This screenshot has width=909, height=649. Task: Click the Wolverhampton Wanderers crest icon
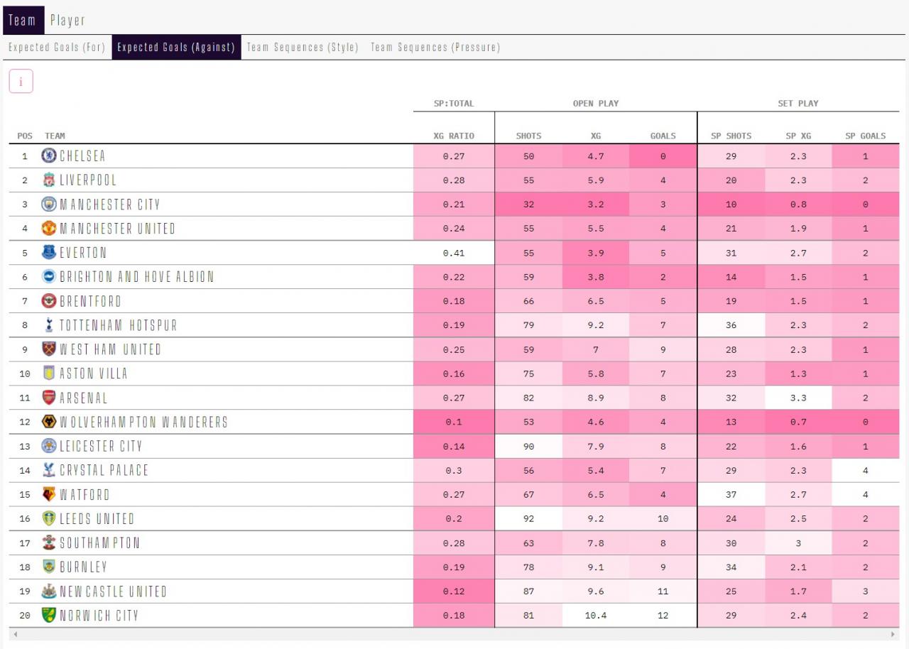tap(49, 421)
